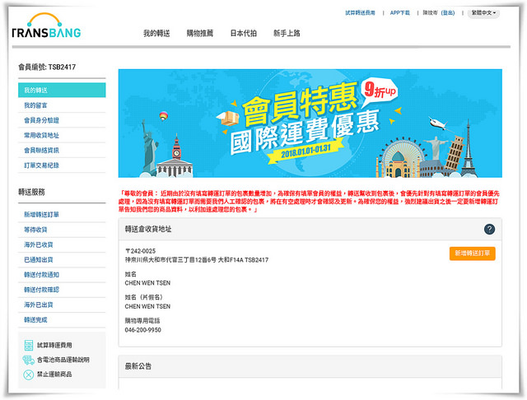Image resolution: width=527 pixels, height=400 pixels.
Task: Open 等待收貨 in the sidebar
Action: (62, 230)
